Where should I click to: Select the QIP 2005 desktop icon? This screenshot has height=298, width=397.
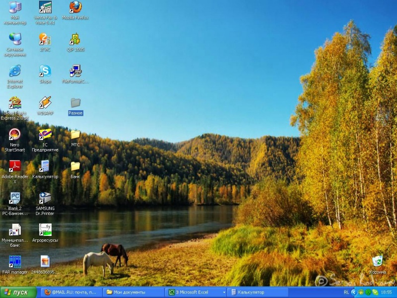pos(75,39)
